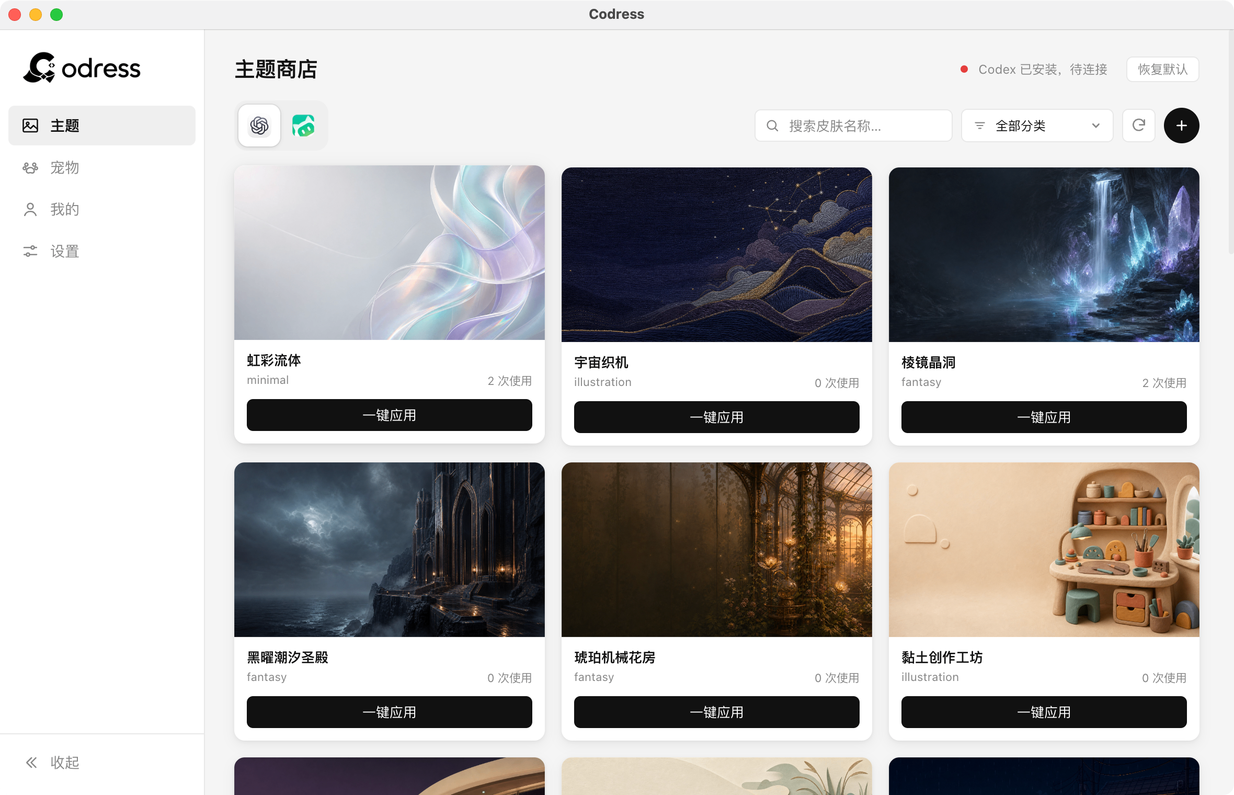Click the 棱镜晶洞 theme title
The width and height of the screenshot is (1234, 795).
pos(929,362)
